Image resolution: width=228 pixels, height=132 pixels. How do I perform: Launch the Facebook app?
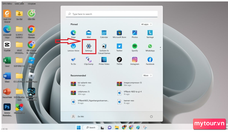click(150, 61)
